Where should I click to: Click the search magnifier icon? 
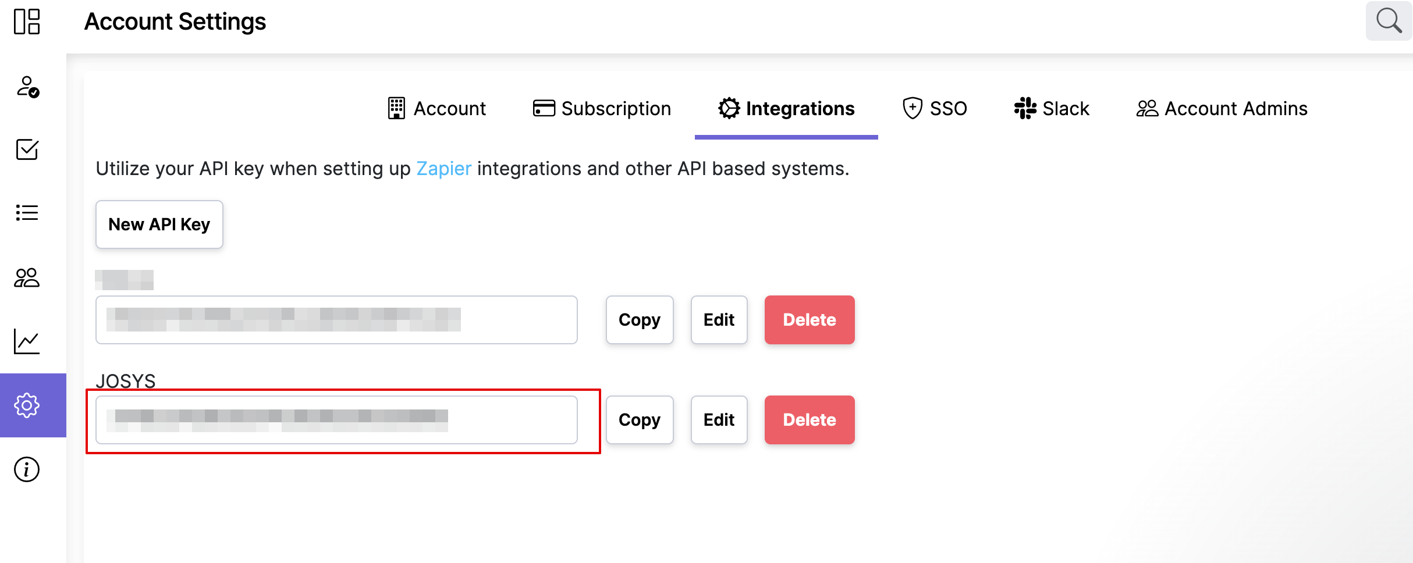click(1389, 22)
